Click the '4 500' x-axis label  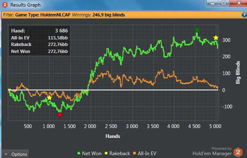coord(194,126)
